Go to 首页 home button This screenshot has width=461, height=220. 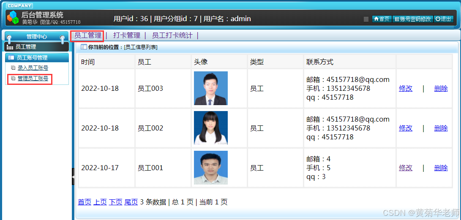point(382,19)
